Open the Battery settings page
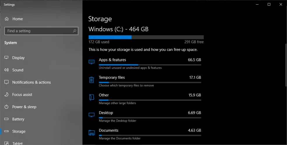 (x=18, y=119)
